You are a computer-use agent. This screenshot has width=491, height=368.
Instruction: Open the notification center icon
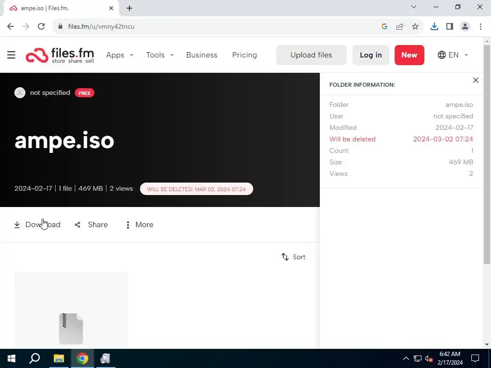point(475,358)
